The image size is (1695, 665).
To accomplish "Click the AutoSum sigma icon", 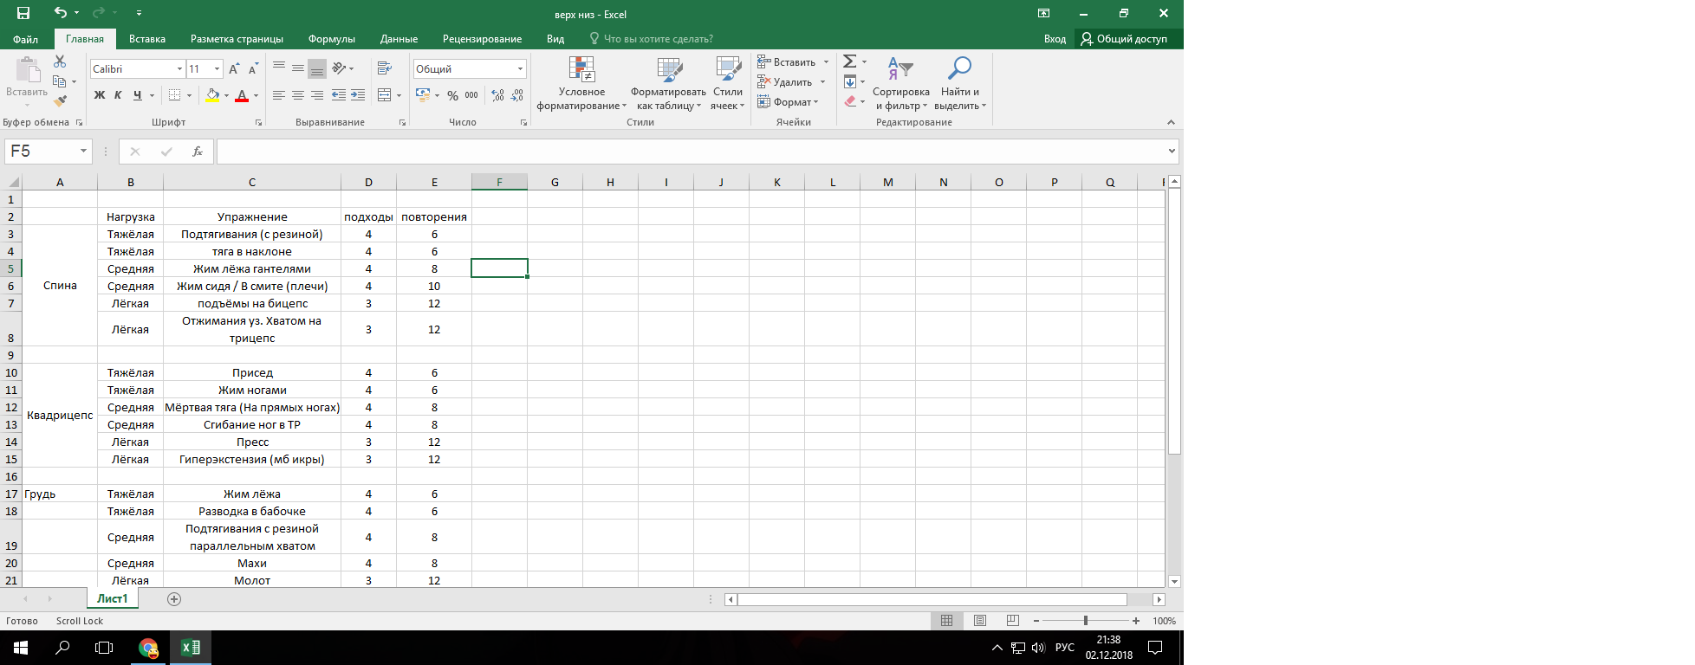I will [x=850, y=61].
